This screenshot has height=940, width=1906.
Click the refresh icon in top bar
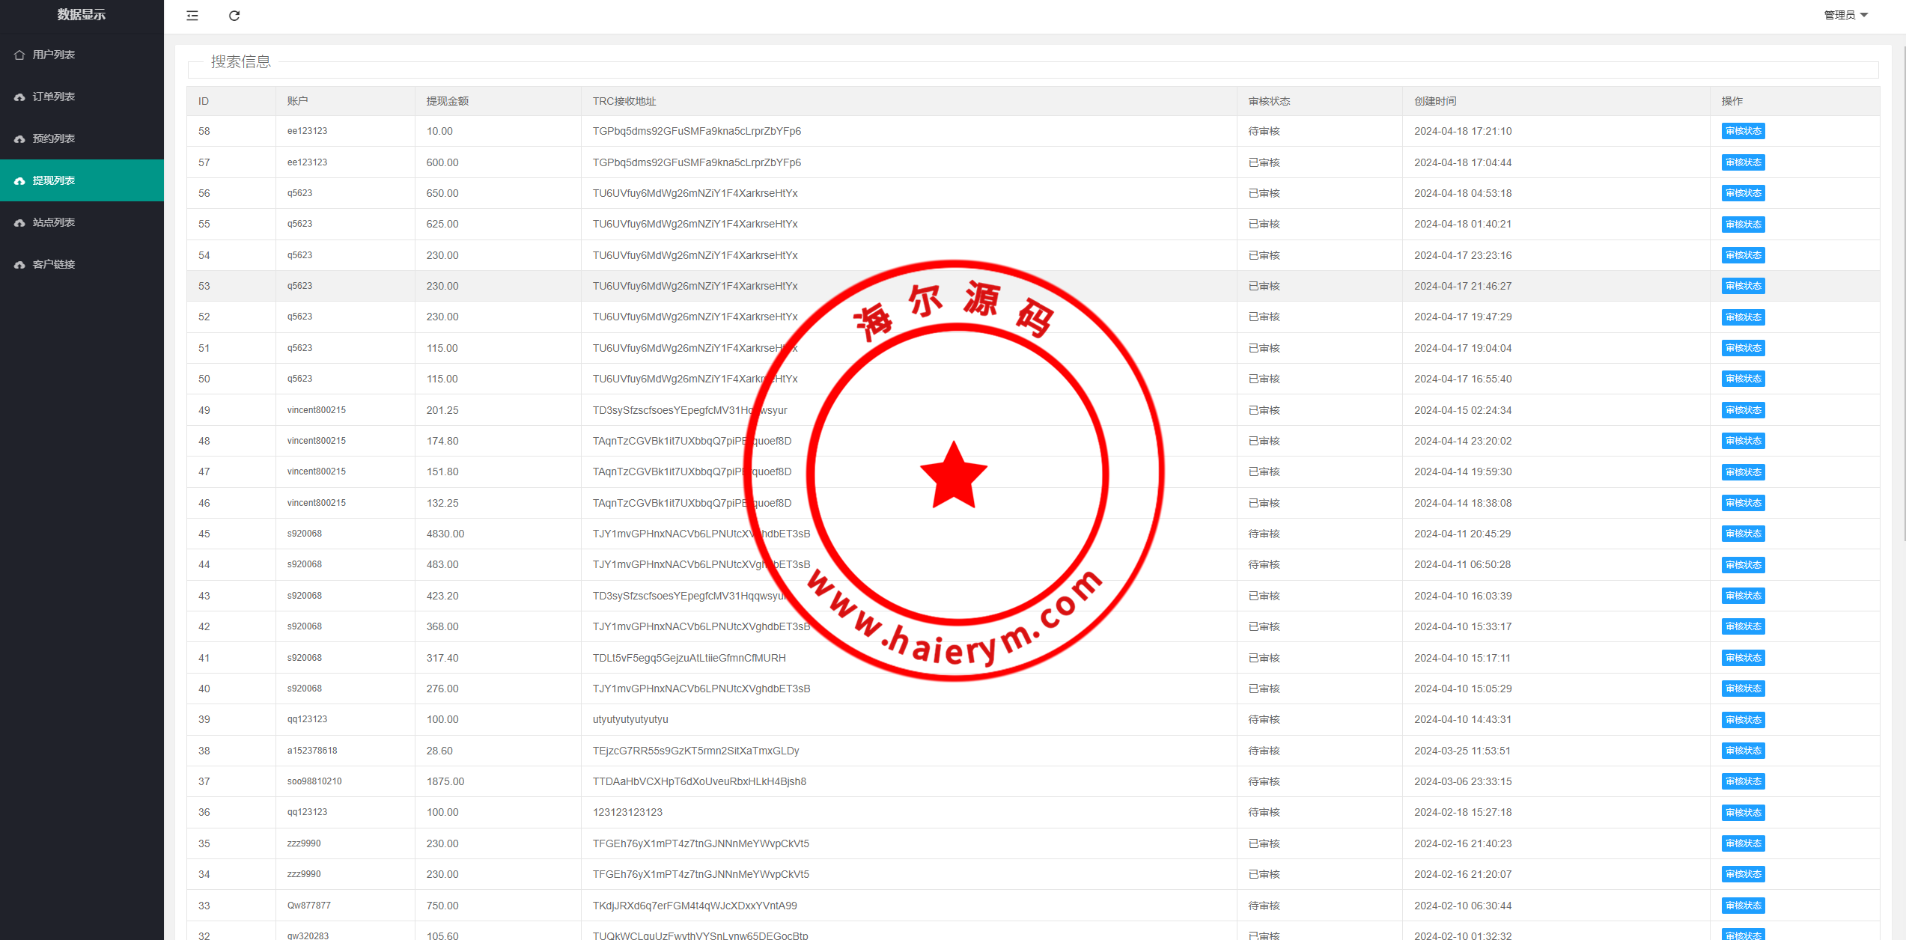(234, 16)
